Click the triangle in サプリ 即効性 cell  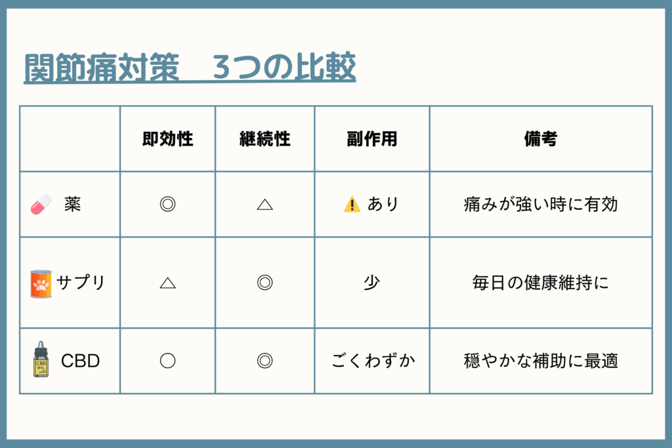(167, 283)
